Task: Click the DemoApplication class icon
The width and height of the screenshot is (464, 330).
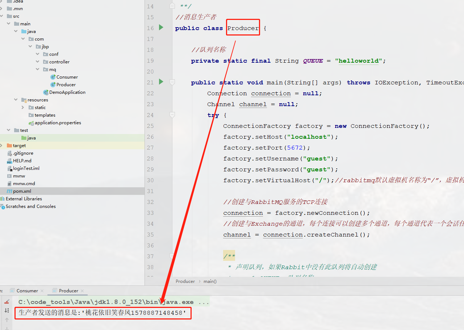Action: pos(46,92)
